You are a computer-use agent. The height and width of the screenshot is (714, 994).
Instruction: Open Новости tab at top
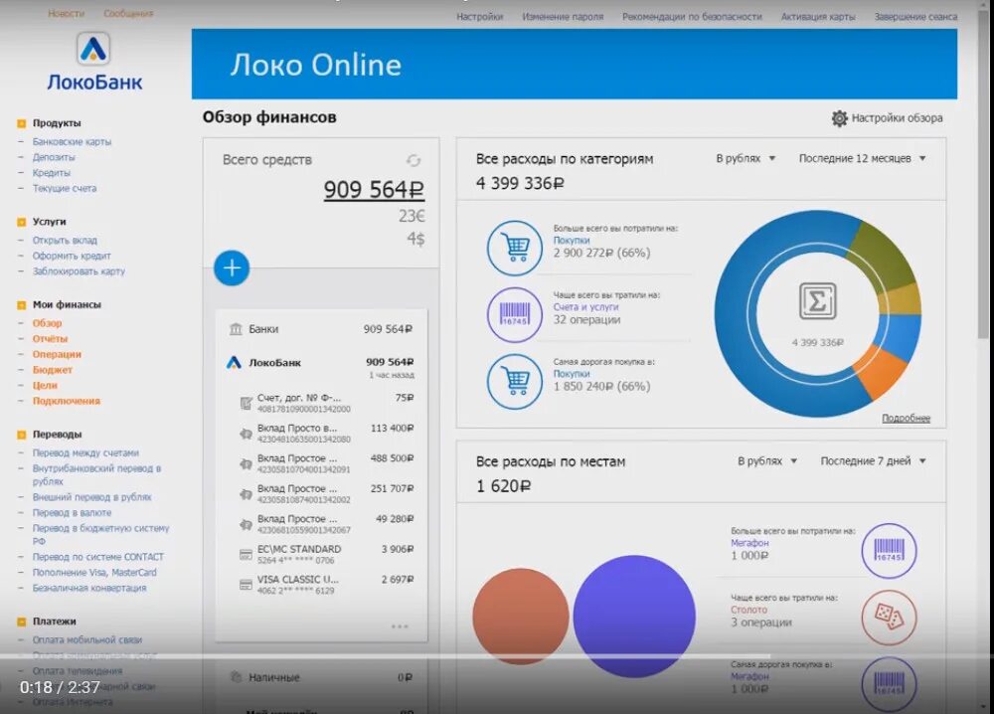click(x=66, y=13)
